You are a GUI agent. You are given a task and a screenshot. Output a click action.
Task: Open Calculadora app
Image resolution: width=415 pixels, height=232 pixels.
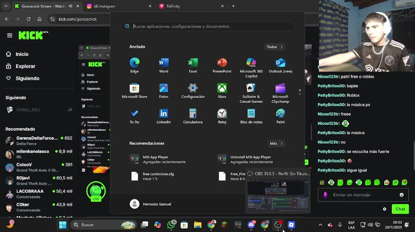[x=193, y=116]
